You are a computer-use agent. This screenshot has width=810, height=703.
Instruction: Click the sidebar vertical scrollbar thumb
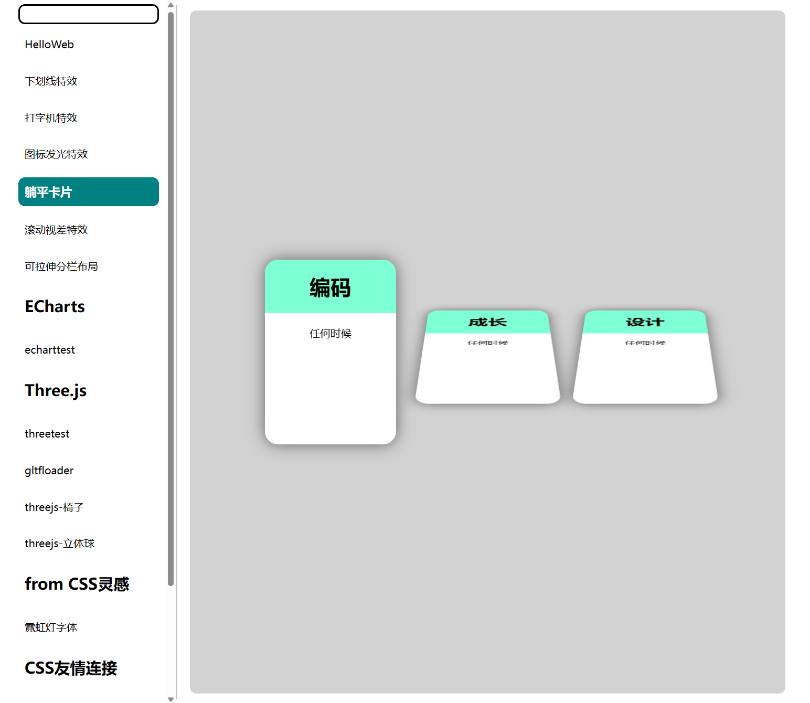[x=170, y=299]
